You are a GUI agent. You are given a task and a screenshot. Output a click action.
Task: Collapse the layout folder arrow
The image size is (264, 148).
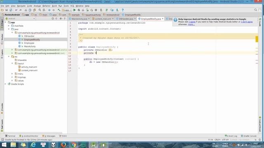pos(12,64)
